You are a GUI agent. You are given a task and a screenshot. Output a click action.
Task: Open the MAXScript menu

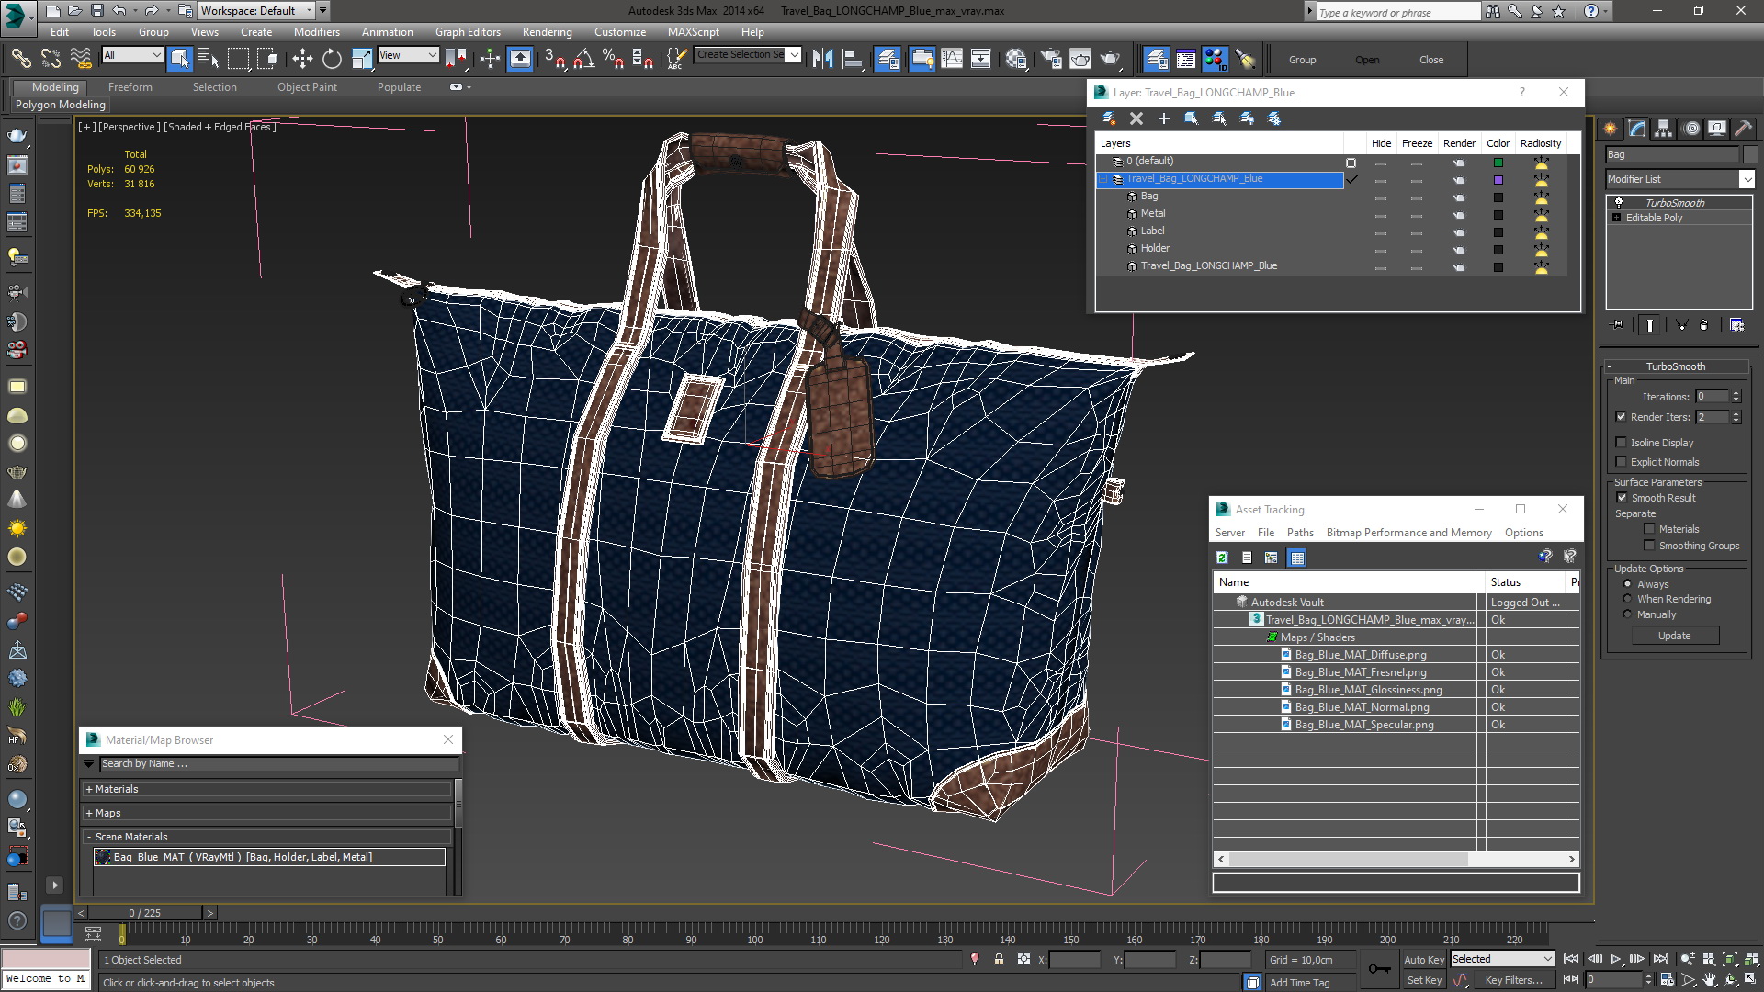pos(693,31)
